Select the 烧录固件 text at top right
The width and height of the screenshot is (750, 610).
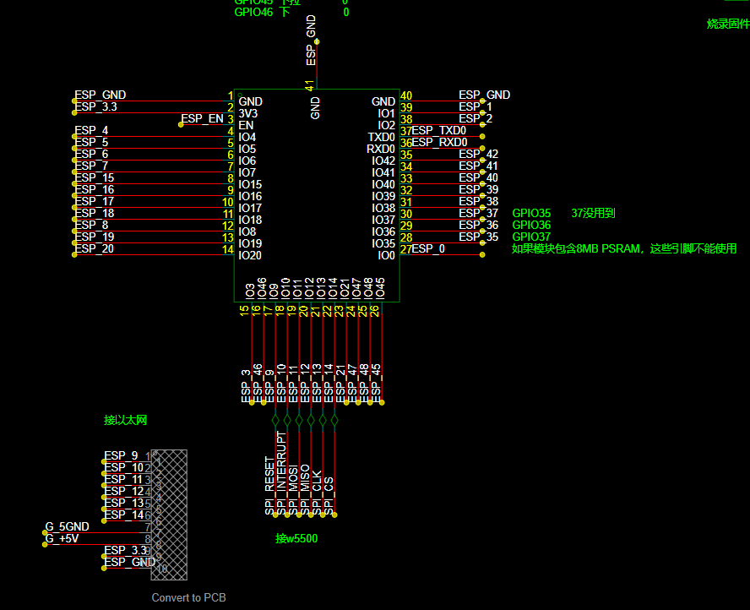(729, 24)
